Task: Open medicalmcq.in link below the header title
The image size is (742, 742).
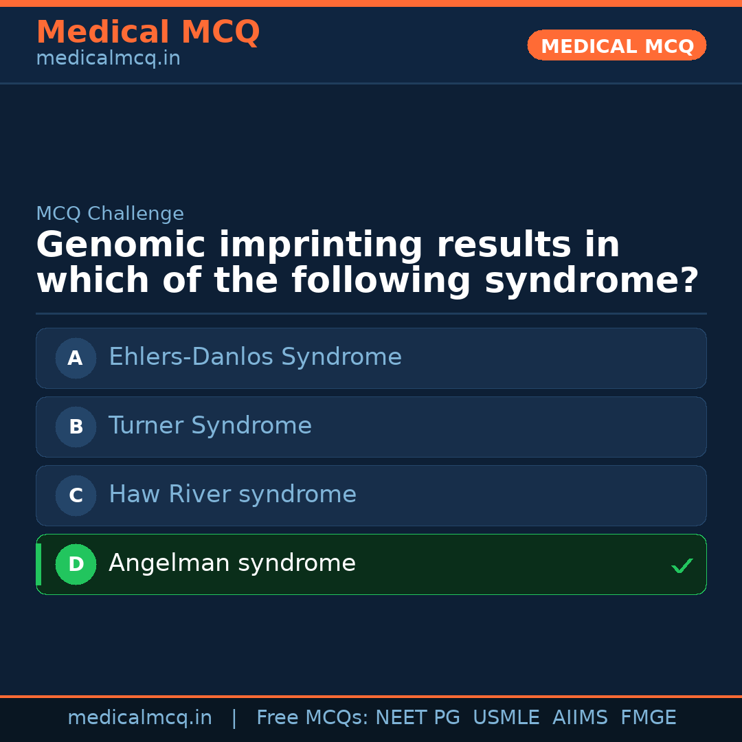Action: pos(108,59)
